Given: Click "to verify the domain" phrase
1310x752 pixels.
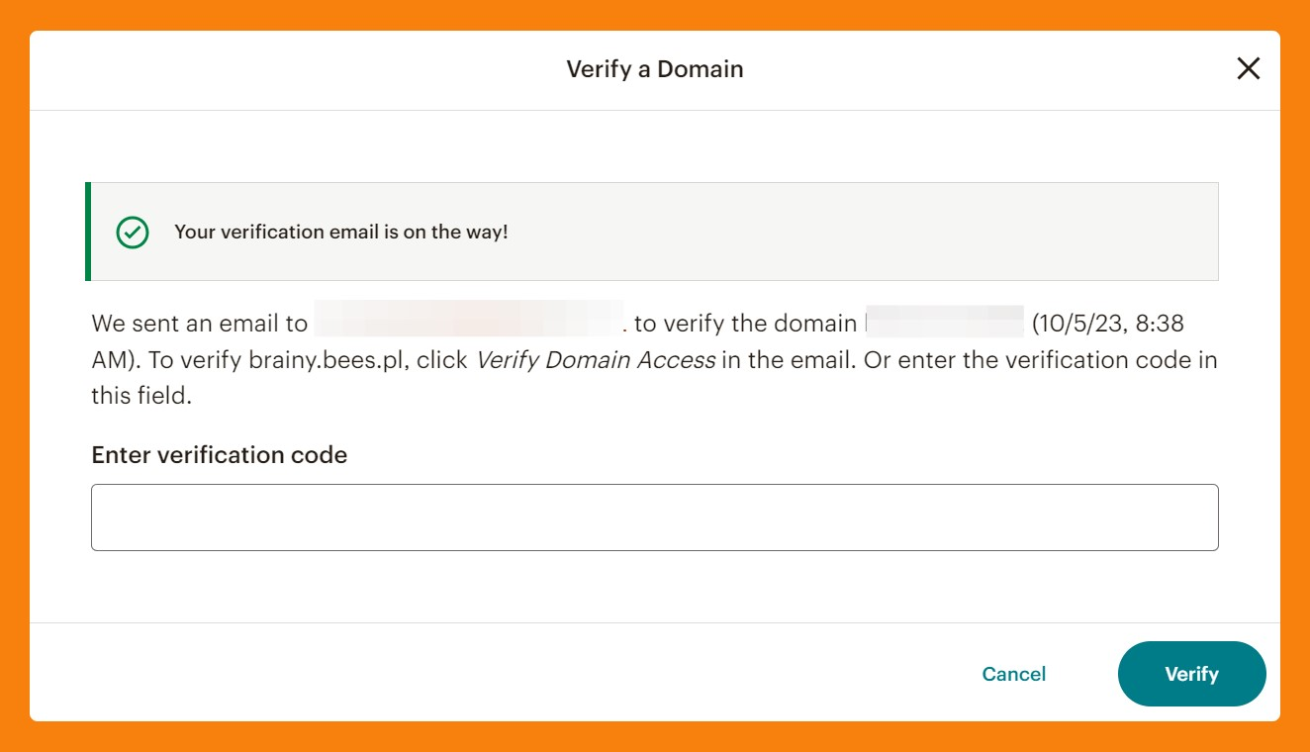Looking at the screenshot, I should (x=745, y=324).
